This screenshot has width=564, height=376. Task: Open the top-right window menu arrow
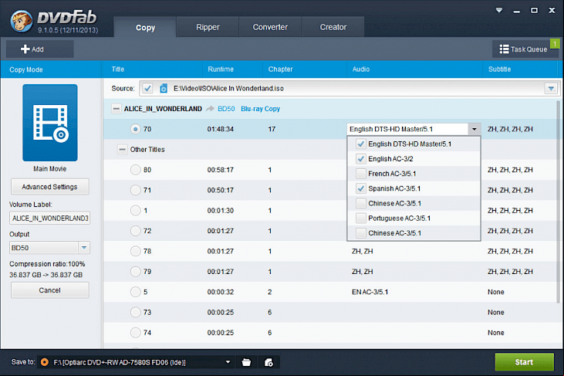tap(499, 10)
